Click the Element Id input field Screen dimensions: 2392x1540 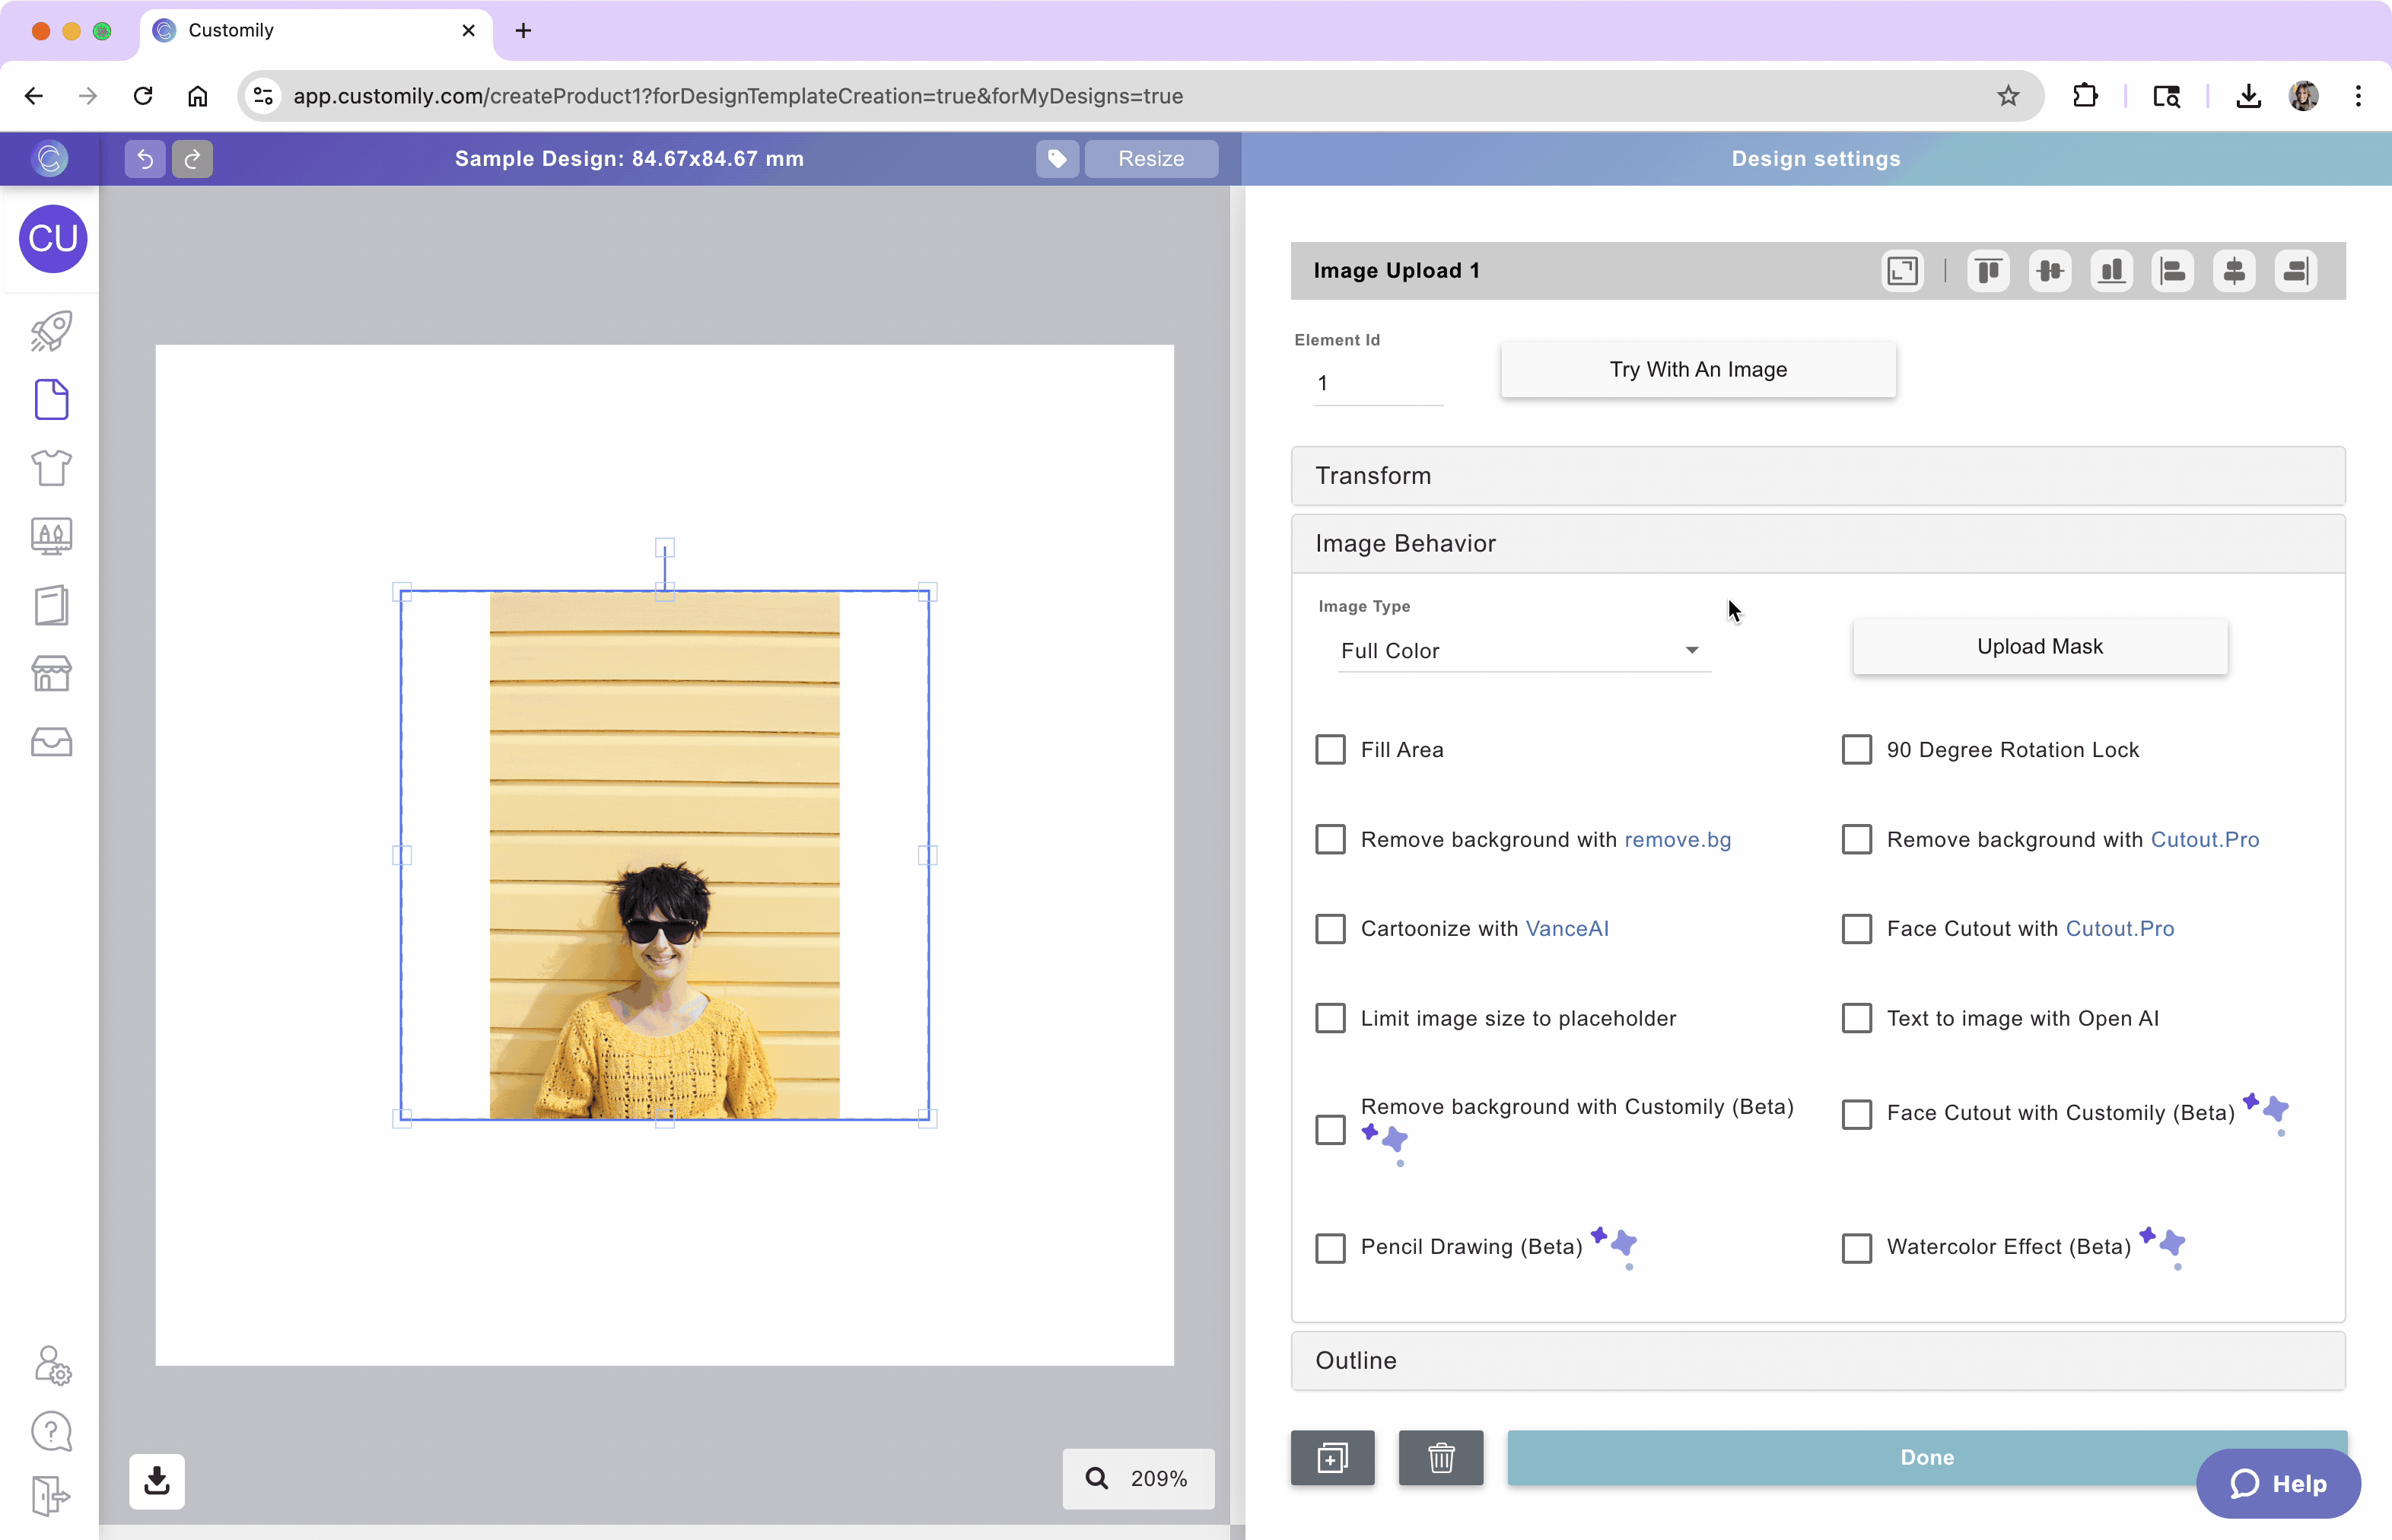(1377, 384)
